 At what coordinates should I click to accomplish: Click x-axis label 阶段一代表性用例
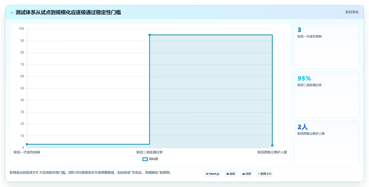click(27, 152)
